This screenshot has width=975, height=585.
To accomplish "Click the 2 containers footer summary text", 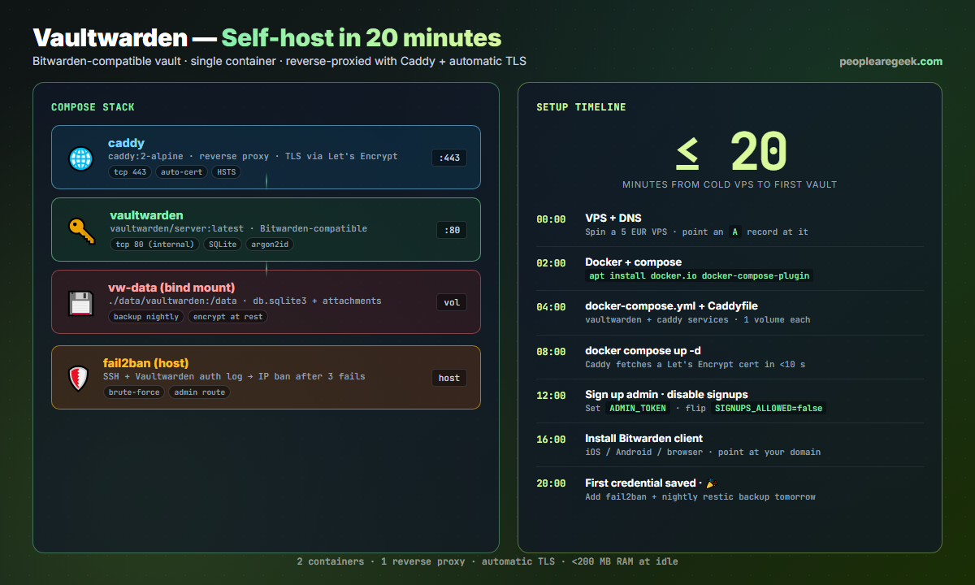I will 487,561.
